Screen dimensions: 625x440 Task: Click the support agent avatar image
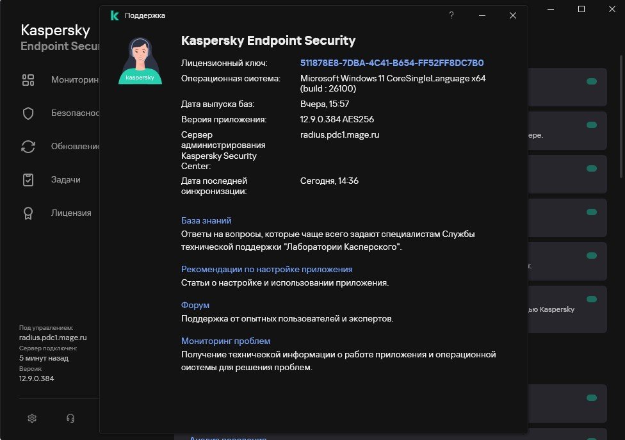tap(140, 61)
